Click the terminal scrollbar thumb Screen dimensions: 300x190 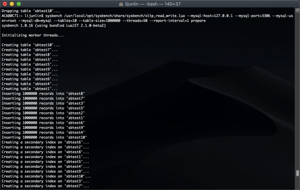tap(297, 173)
